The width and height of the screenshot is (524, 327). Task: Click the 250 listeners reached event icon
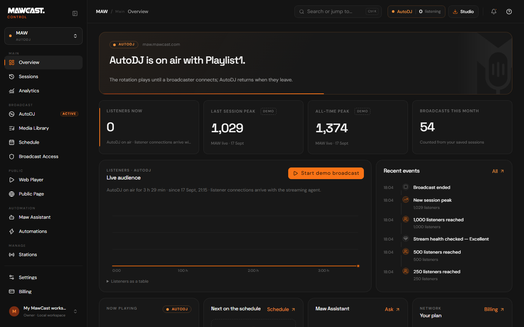coord(406,271)
